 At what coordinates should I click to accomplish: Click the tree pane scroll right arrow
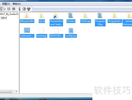point(16,91)
